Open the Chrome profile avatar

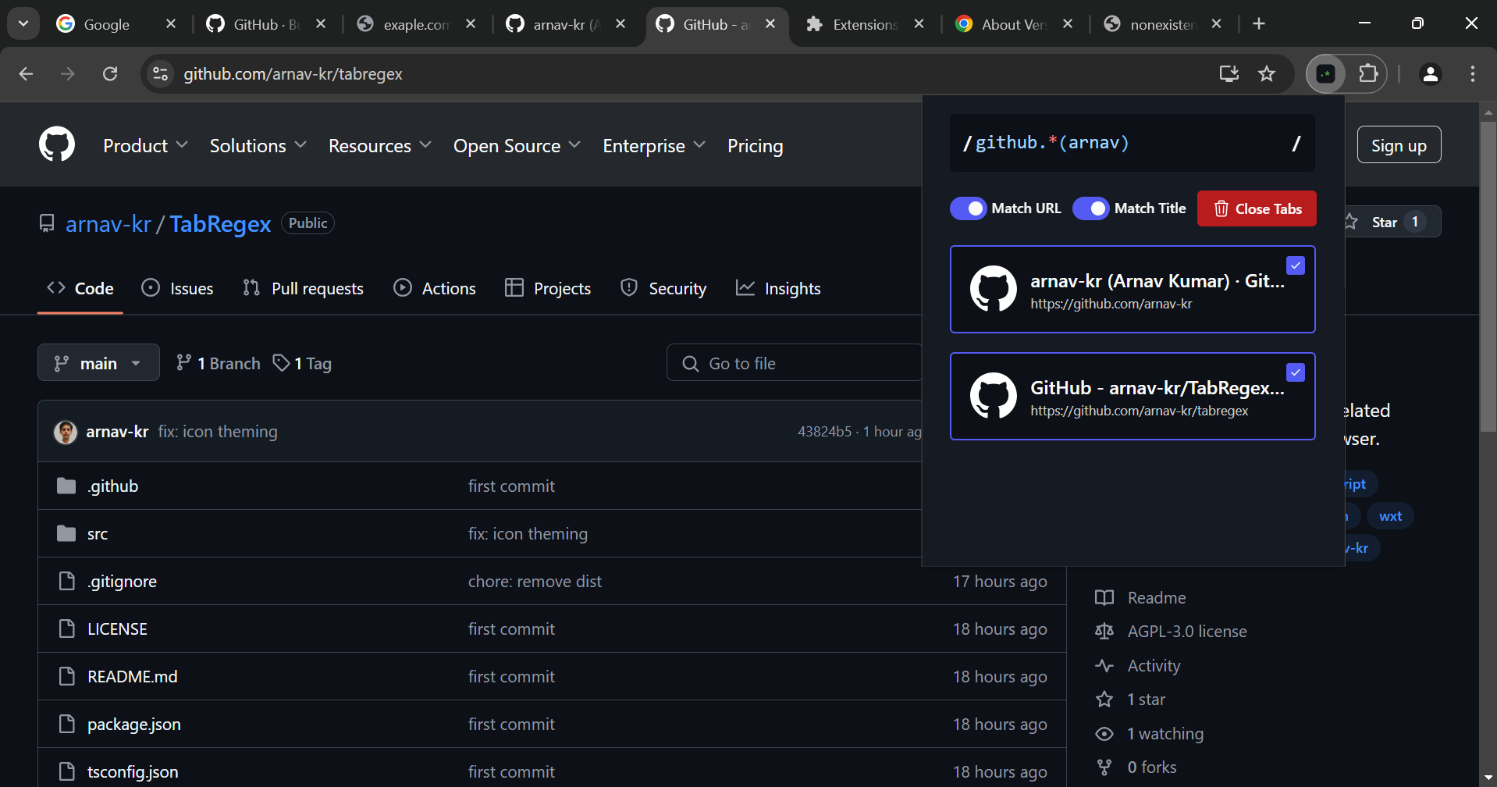click(1431, 74)
